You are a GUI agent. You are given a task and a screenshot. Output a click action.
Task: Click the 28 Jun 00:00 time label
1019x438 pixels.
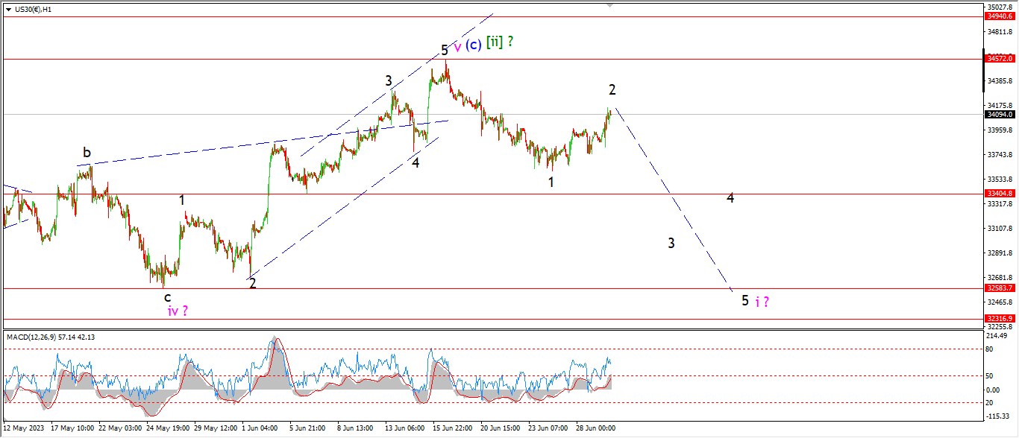pyautogui.click(x=595, y=428)
